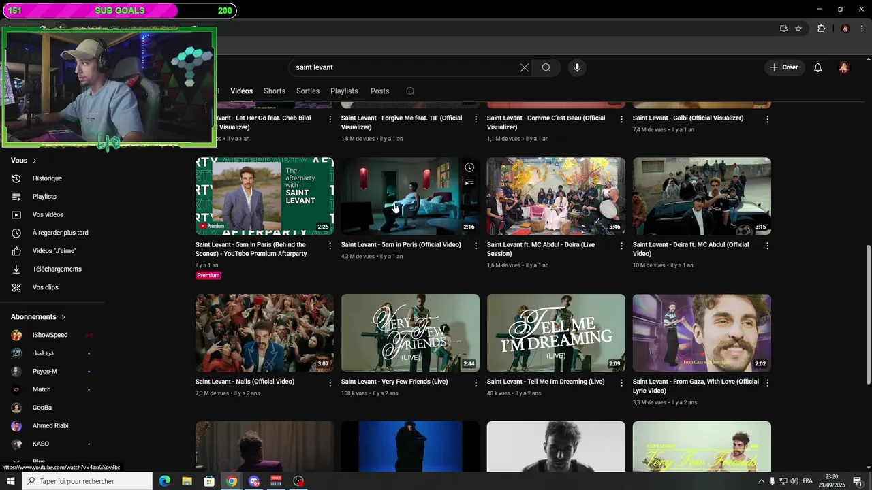
Task: Open File Explorer from the taskbar
Action: [187, 481]
